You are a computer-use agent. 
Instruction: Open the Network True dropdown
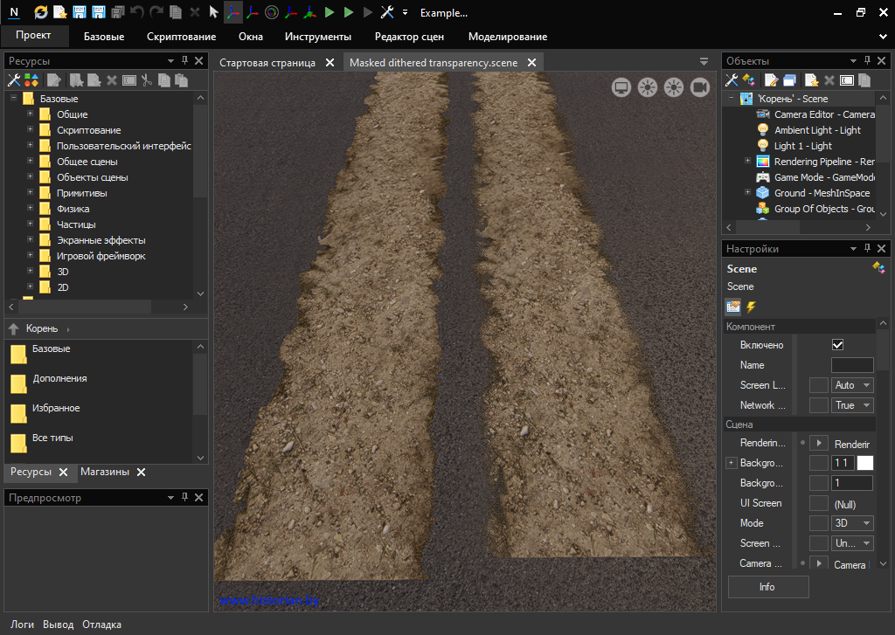(852, 405)
